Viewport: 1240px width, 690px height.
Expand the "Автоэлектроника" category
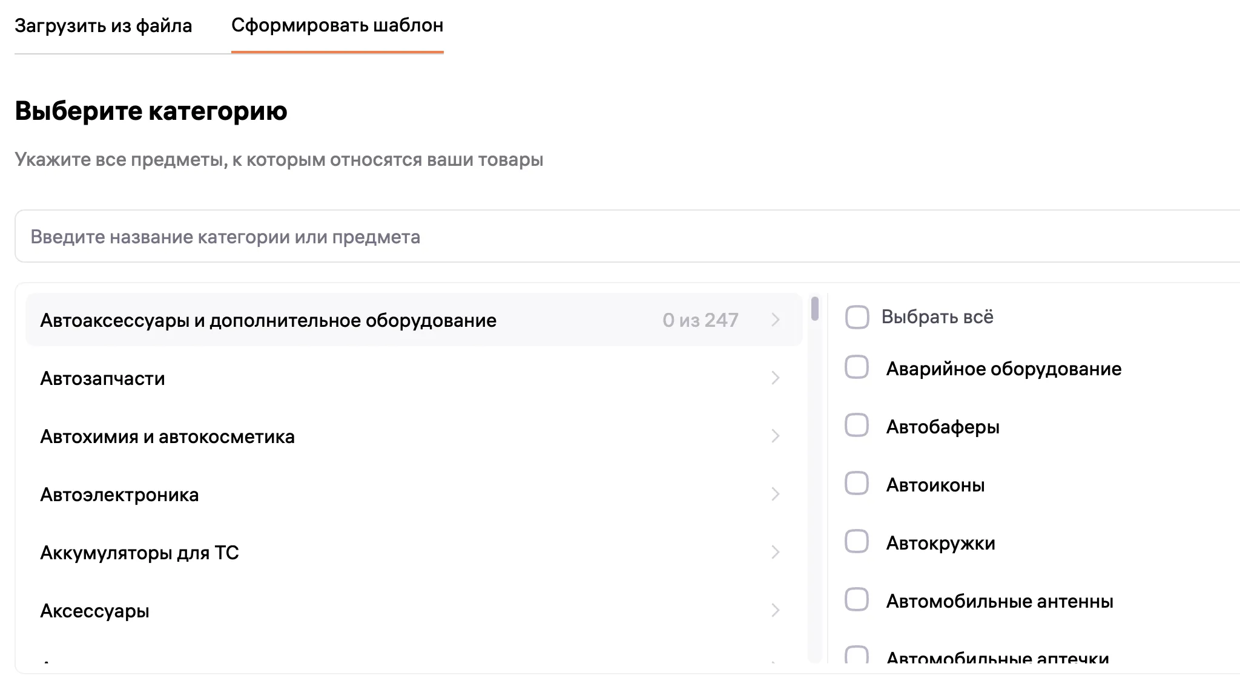[x=776, y=494]
